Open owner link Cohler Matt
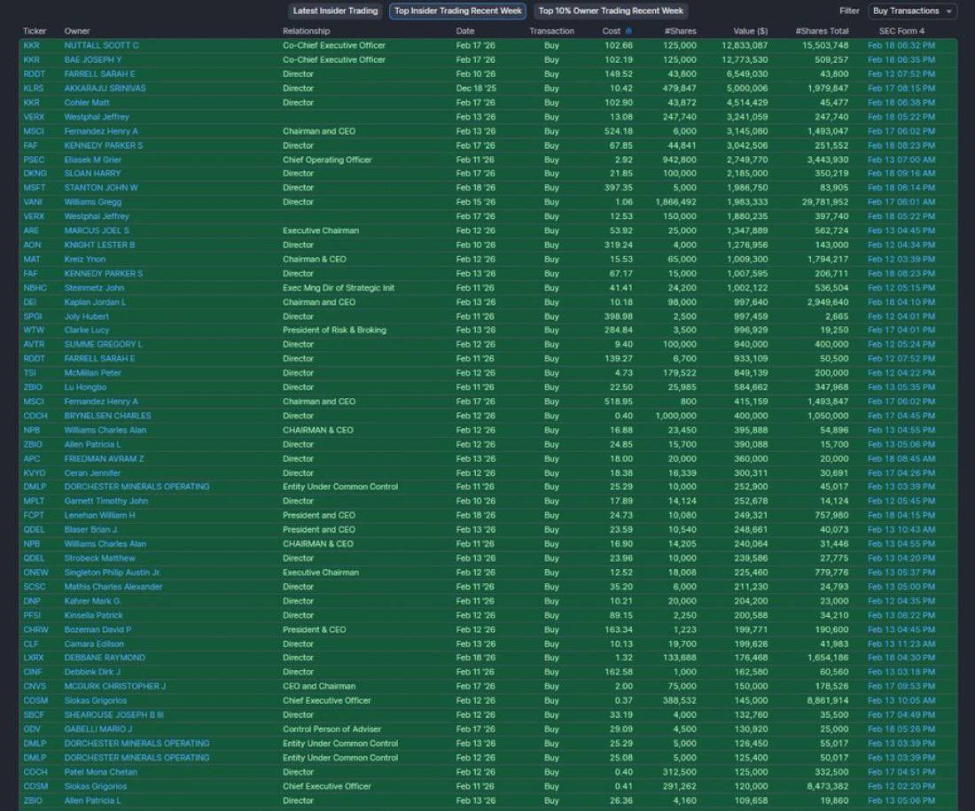 [87, 103]
